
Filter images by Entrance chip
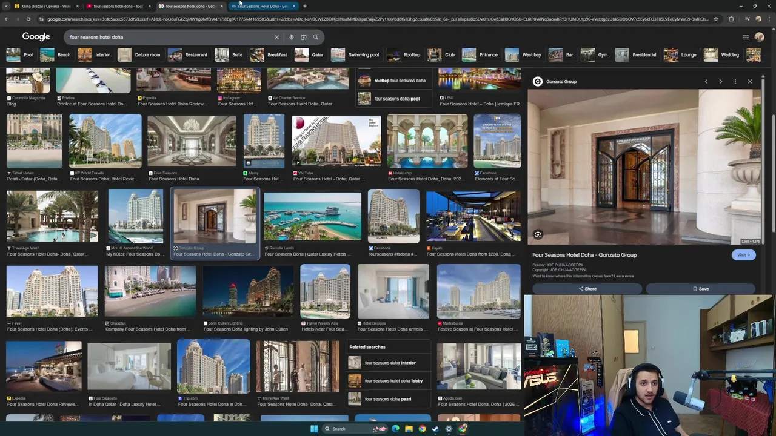tap(481, 55)
